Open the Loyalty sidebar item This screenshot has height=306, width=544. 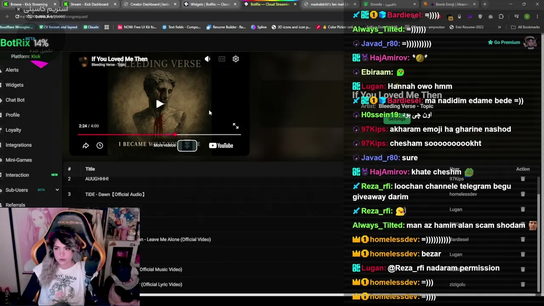(x=13, y=130)
